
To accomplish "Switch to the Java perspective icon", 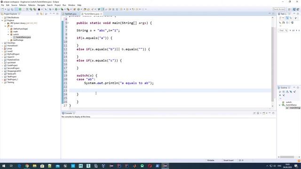I will pos(294,9).
